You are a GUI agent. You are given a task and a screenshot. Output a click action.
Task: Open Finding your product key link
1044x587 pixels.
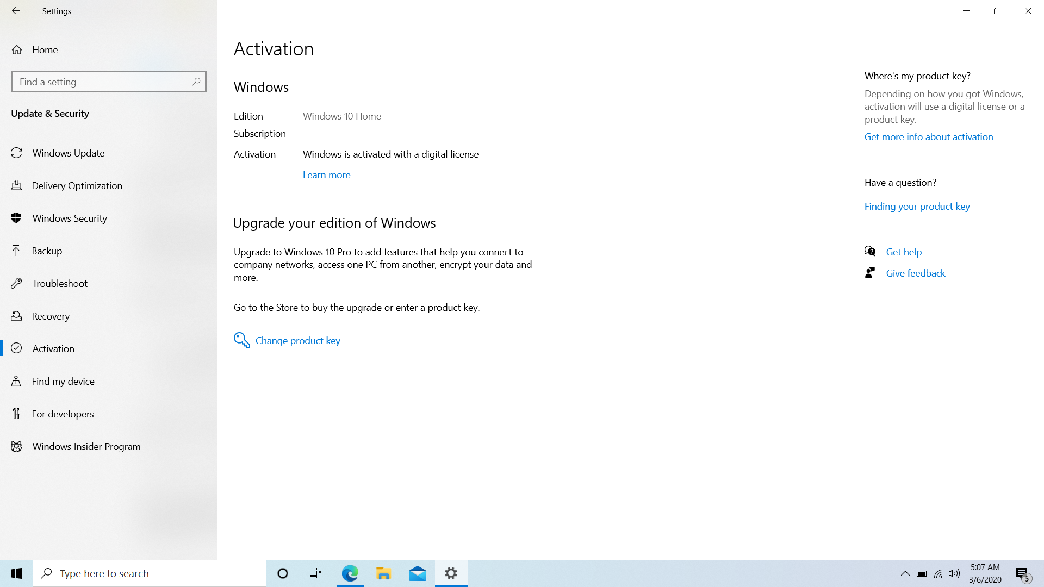click(x=917, y=207)
